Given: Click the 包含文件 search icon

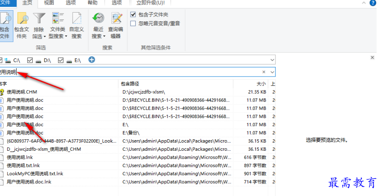Looking at the screenshot, I should pyautogui.click(x=6, y=19).
